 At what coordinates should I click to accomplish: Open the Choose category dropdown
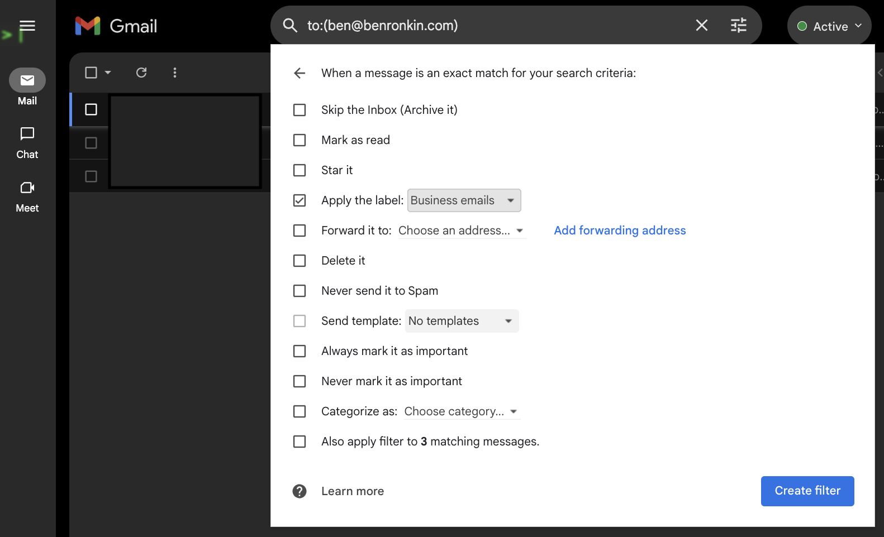point(462,411)
